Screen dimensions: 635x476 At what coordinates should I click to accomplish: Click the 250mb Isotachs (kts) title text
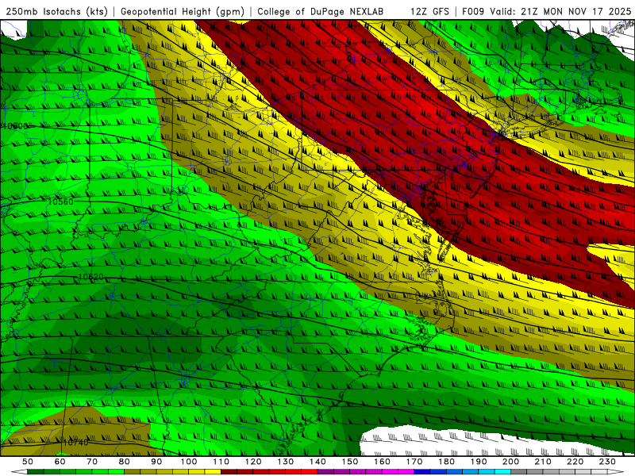56,11
